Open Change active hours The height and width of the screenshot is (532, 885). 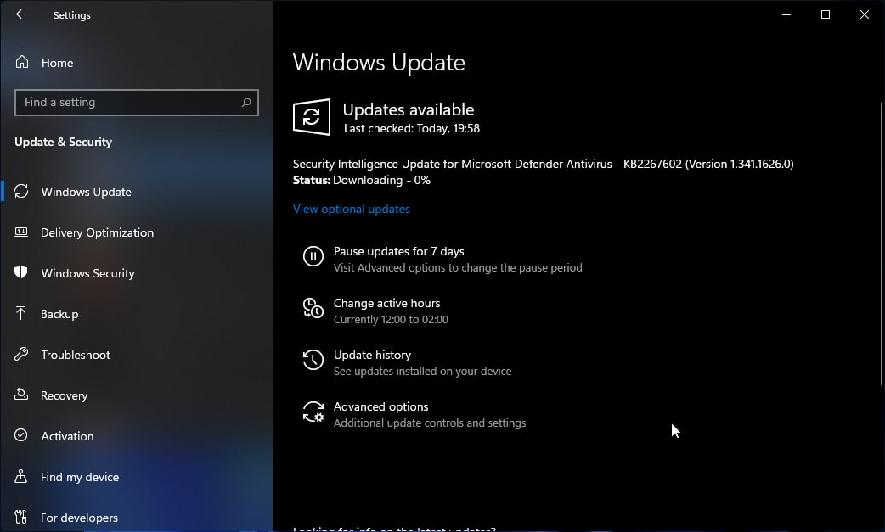386,303
